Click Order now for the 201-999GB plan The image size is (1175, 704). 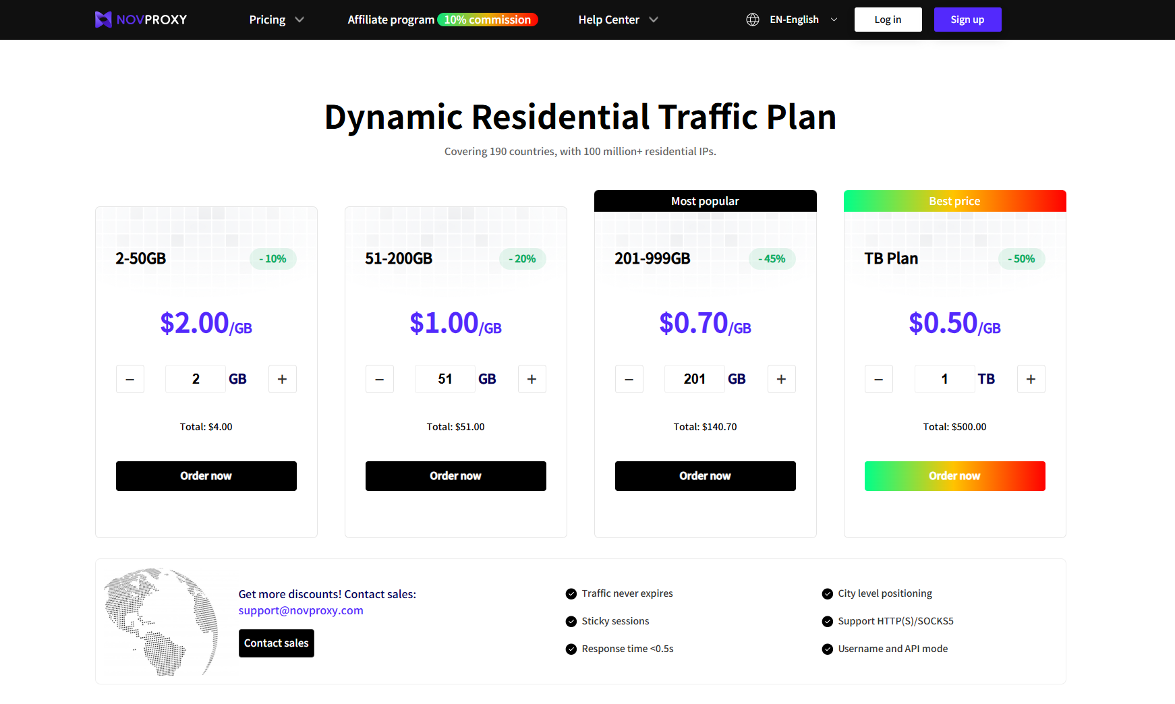705,476
